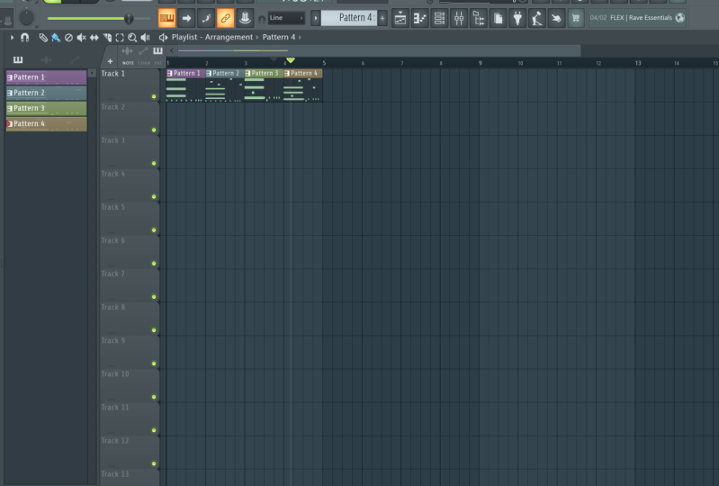Click the Pattern 4 breadcrumb
Screen dimensions: 719x486
coord(279,37)
